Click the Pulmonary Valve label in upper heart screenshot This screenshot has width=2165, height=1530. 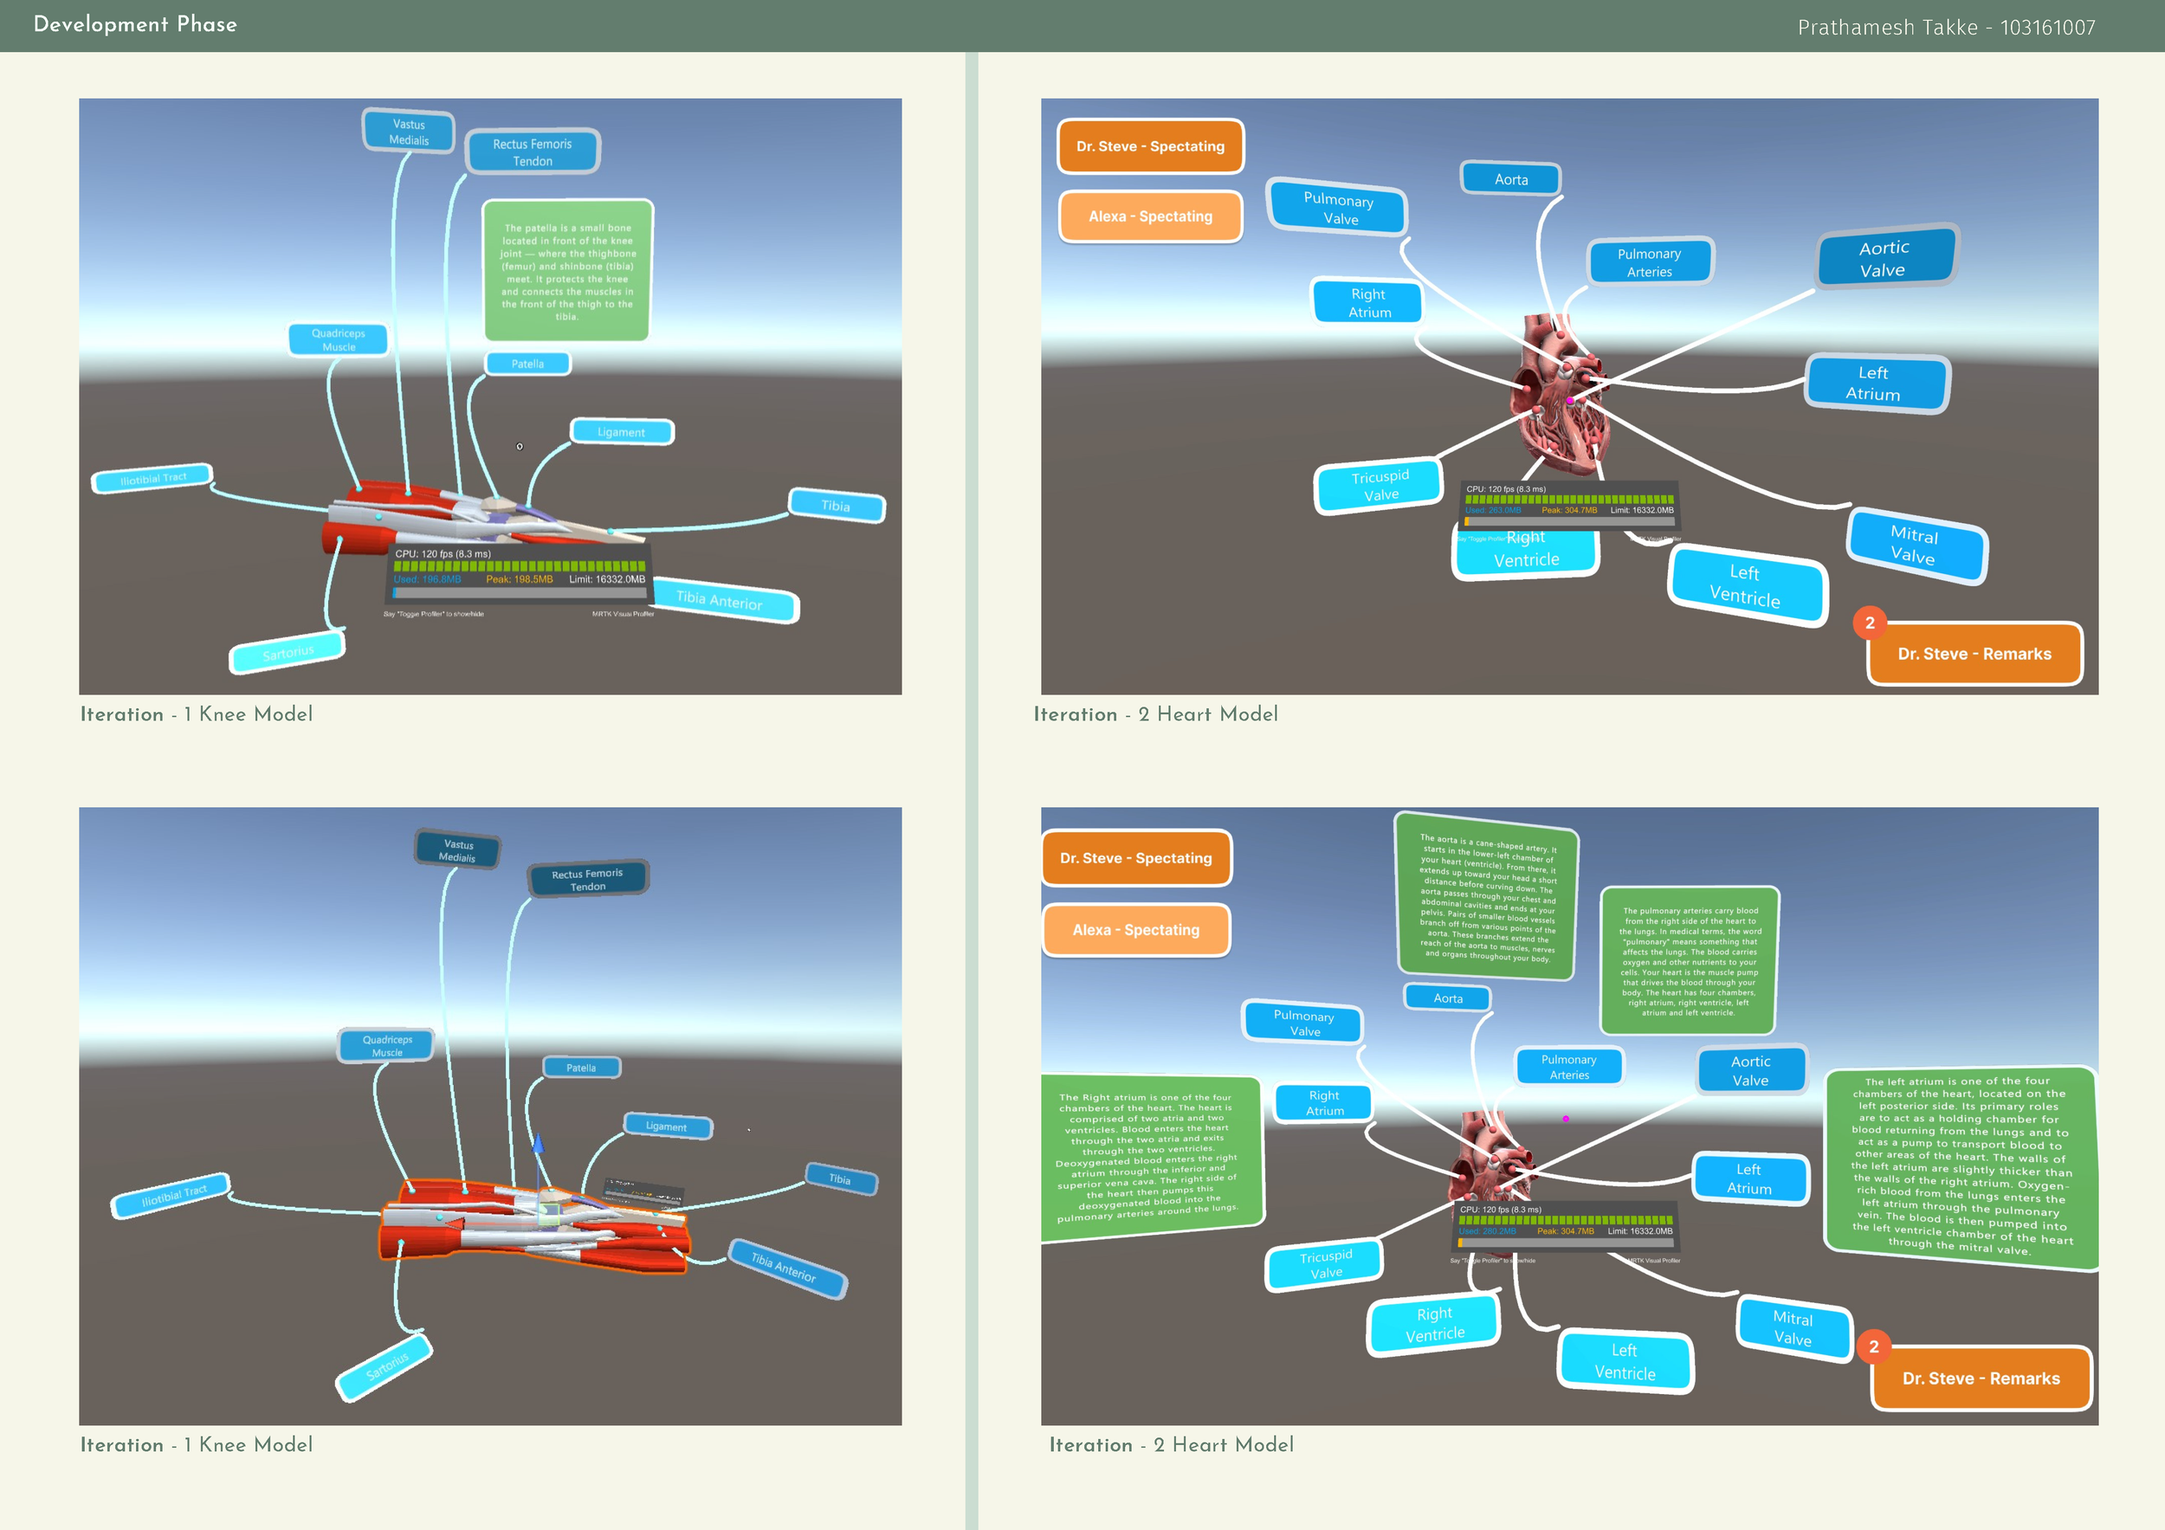point(1337,208)
